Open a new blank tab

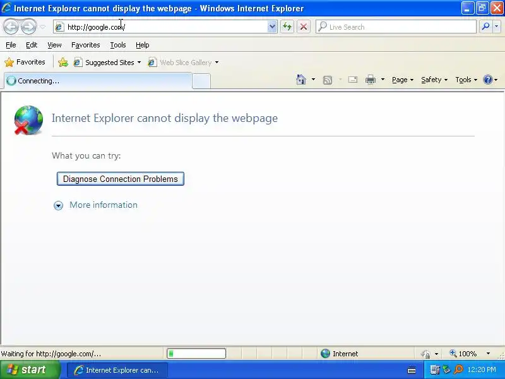(x=201, y=81)
